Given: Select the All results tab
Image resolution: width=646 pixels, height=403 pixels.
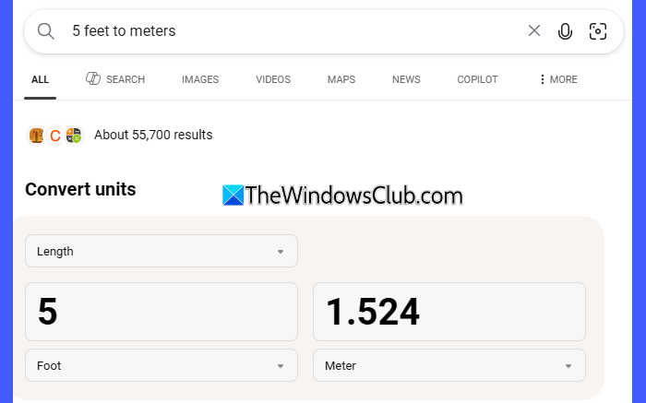Looking at the screenshot, I should point(40,79).
